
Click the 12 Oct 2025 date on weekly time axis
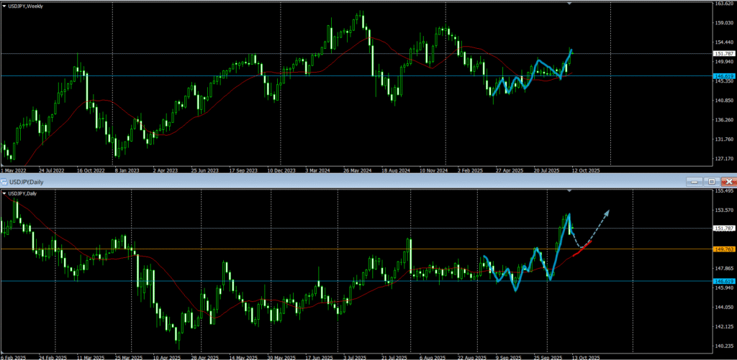coord(585,171)
